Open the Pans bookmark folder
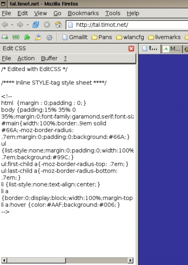 tap(102, 37)
